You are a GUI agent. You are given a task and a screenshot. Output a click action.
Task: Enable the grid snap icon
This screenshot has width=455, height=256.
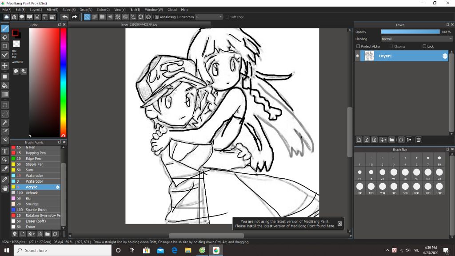click(102, 17)
